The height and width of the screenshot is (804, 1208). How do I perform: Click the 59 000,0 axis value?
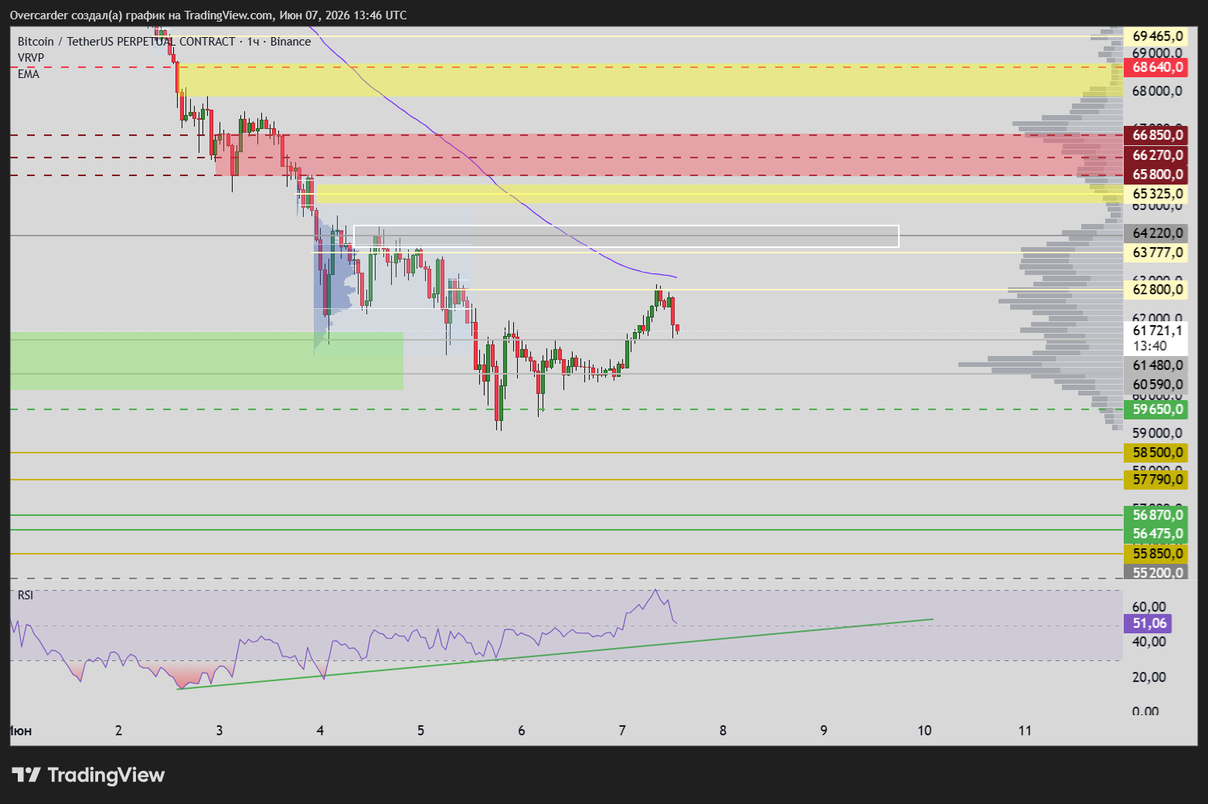pos(1157,433)
